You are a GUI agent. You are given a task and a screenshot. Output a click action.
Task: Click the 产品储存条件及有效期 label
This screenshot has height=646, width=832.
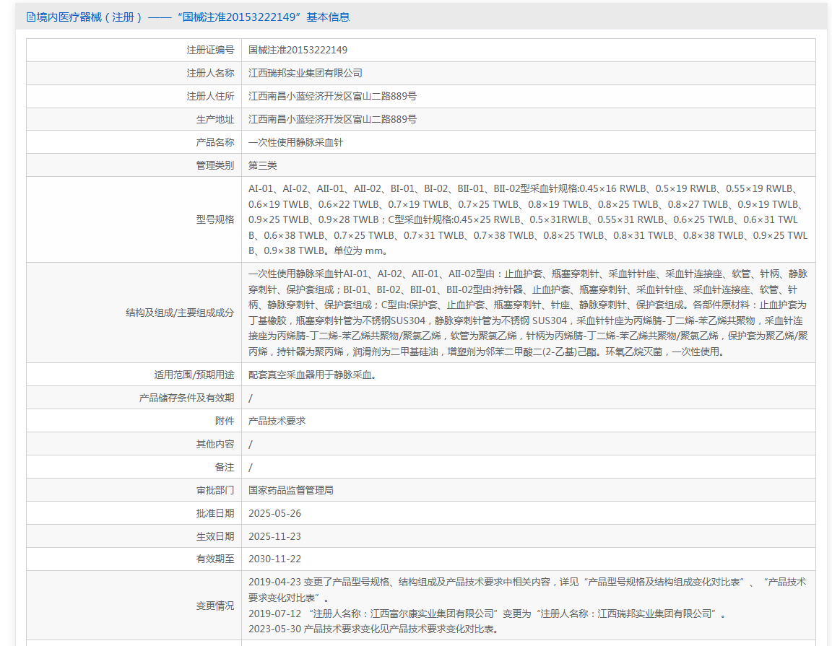pyautogui.click(x=186, y=398)
